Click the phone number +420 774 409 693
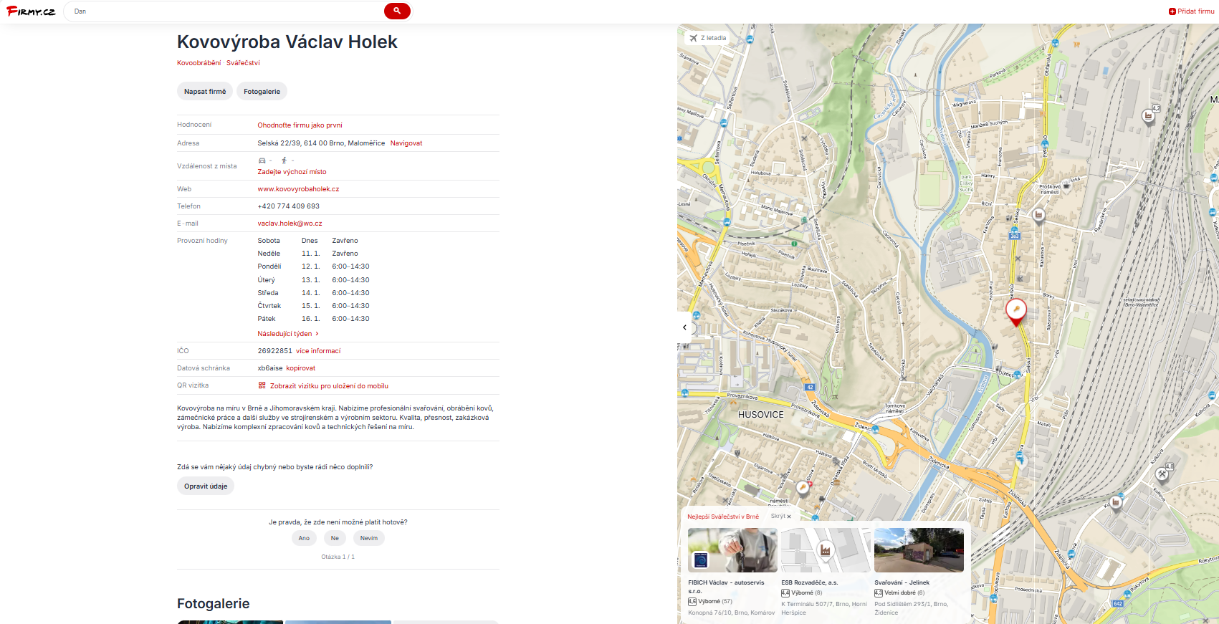This screenshot has height=624, width=1219. click(x=289, y=206)
